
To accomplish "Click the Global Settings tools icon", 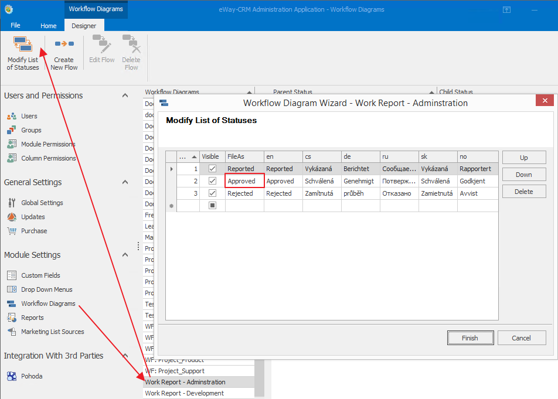I will click(12, 202).
